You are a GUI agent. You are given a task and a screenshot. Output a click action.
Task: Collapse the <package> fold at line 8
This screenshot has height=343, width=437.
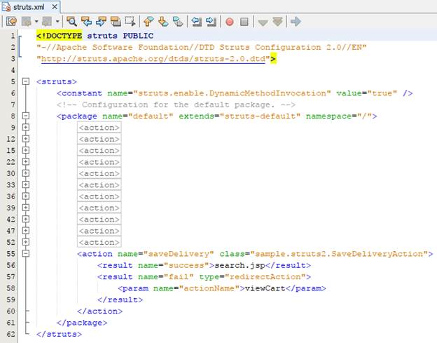coord(26,116)
